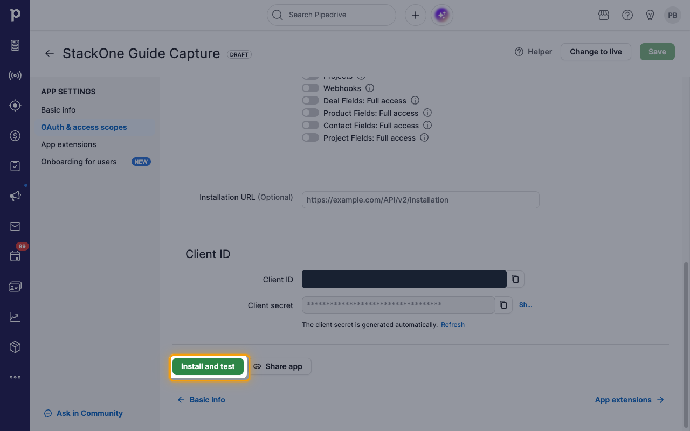The image size is (690, 431).
Task: Go to next App extensions page link
Action: click(630, 400)
